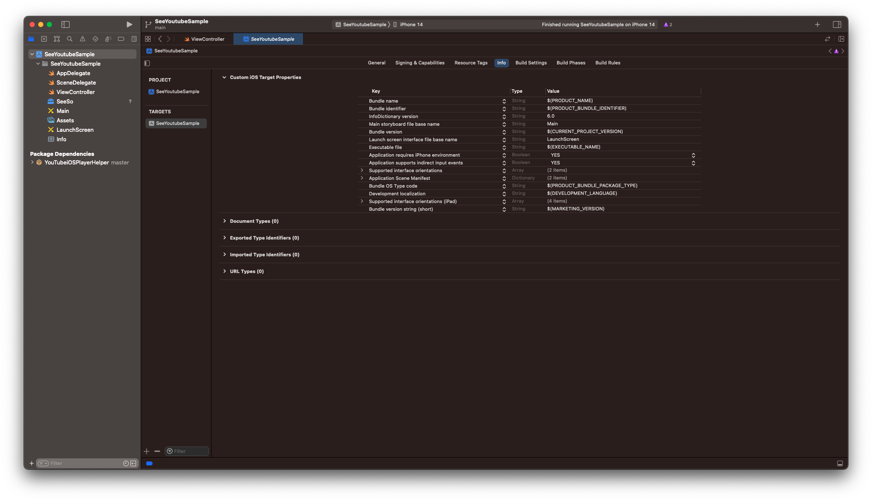Open the Debug navigator spray icon

click(x=108, y=39)
